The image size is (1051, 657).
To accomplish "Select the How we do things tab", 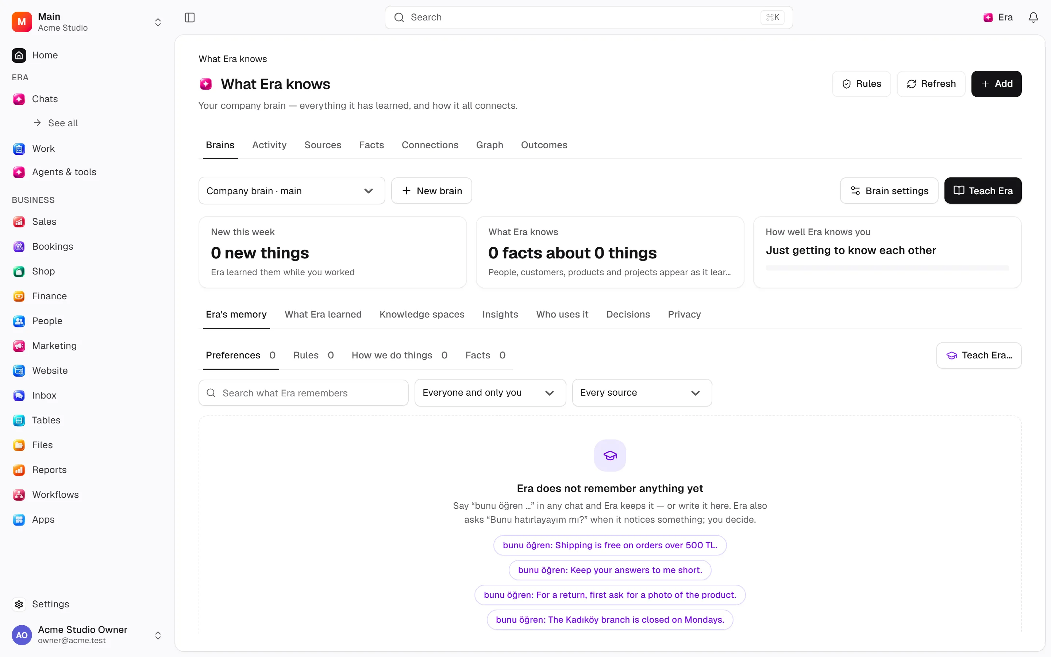I will tap(399, 356).
